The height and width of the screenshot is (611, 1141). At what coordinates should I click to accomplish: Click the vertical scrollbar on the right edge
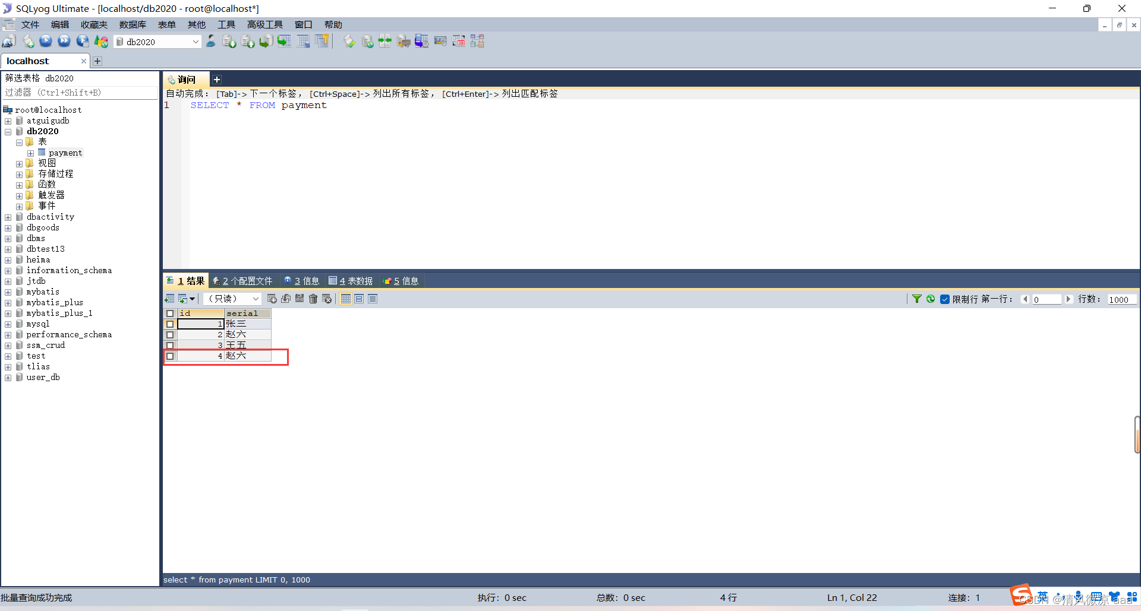[1137, 435]
